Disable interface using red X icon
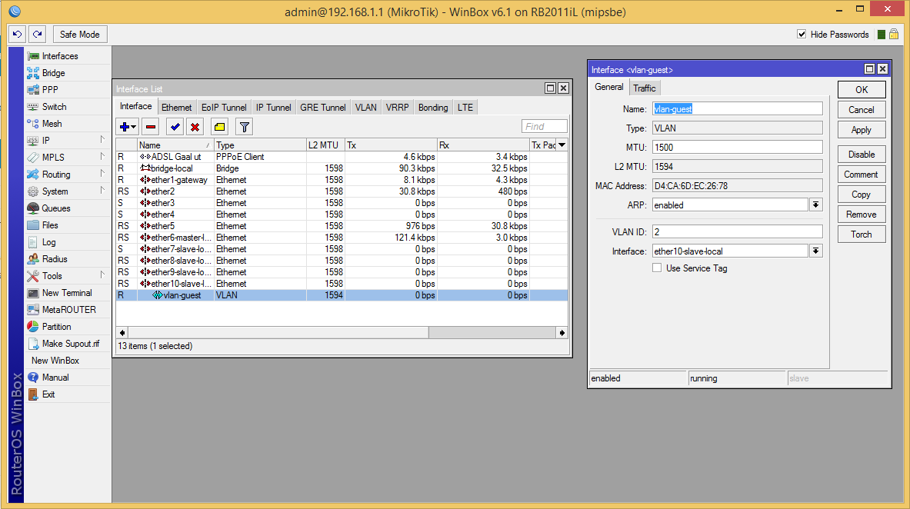This screenshot has width=910, height=509. [196, 126]
